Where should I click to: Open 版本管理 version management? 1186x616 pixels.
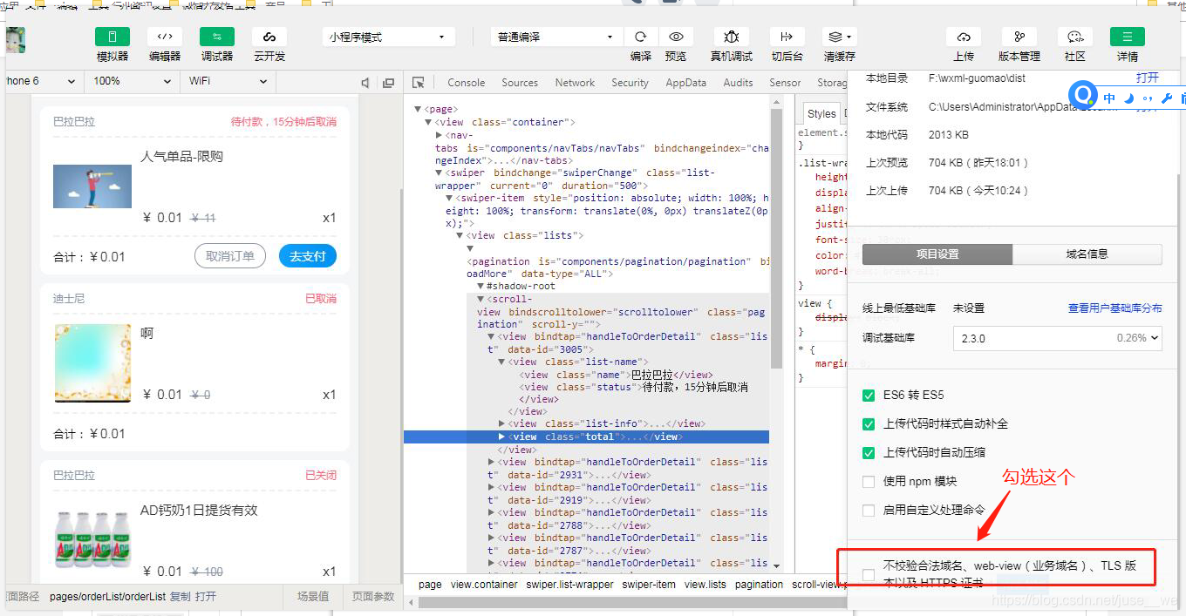[x=1019, y=37]
